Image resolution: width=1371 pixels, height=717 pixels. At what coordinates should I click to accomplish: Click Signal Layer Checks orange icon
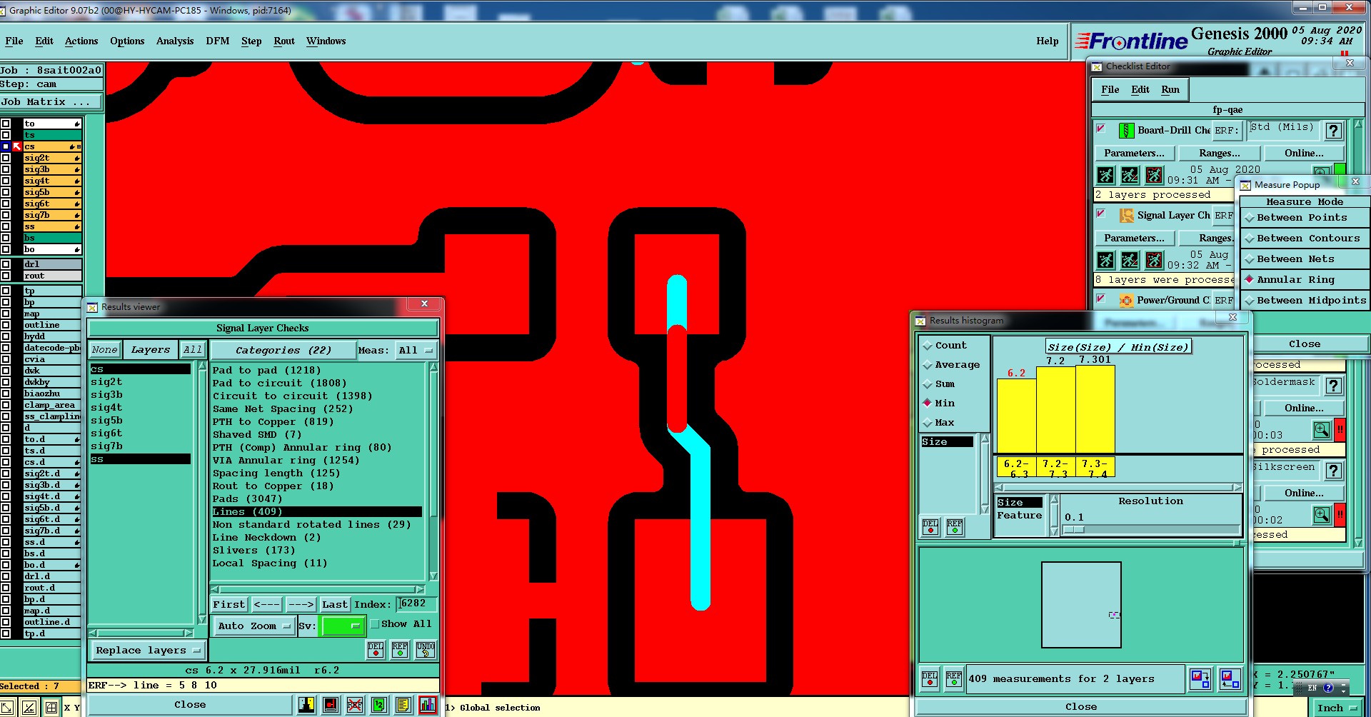(1126, 215)
